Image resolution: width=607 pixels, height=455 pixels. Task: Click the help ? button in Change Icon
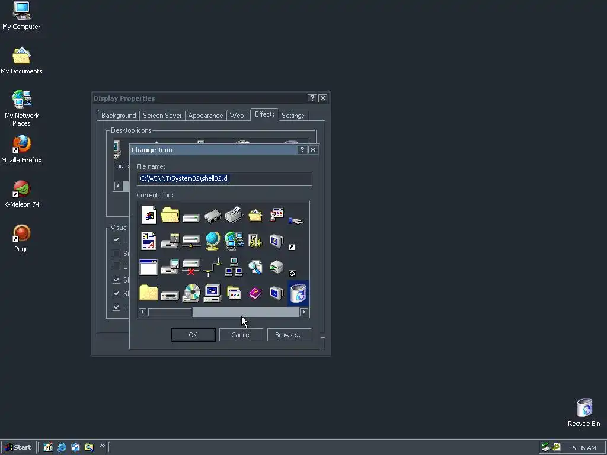pos(302,150)
